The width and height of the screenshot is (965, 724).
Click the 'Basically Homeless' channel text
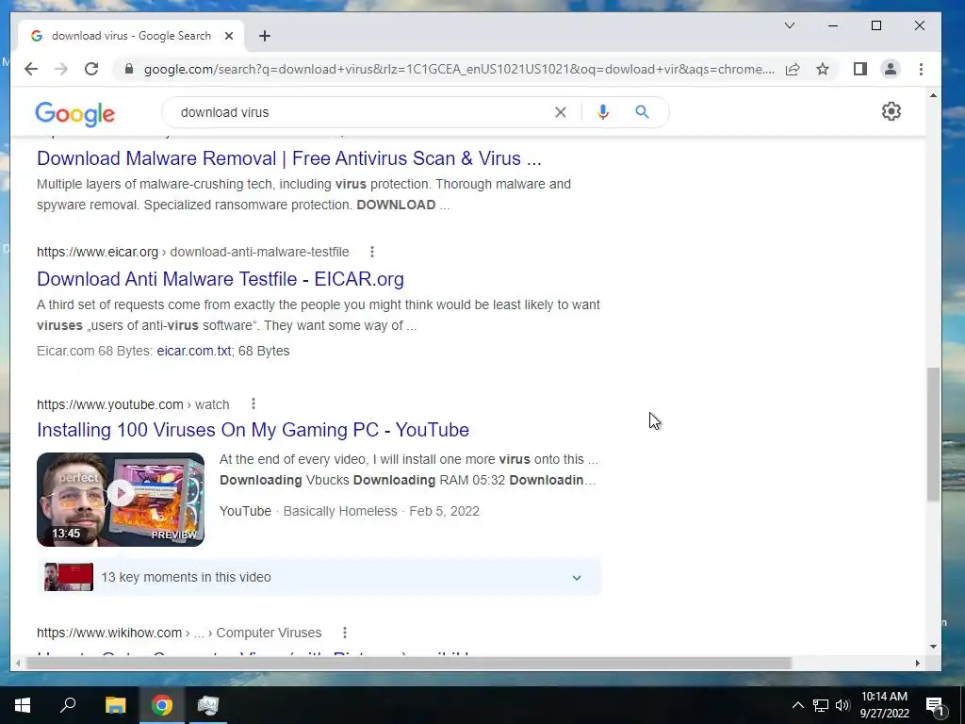(339, 511)
